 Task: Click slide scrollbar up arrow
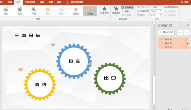coord(154,23)
